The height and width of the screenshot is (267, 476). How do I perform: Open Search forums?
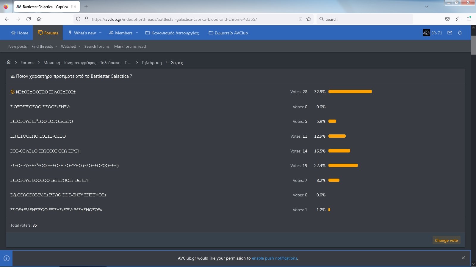point(97,46)
